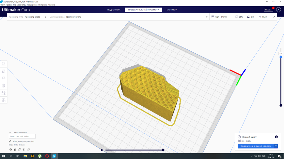Click the top handle of layer slider

281,57
